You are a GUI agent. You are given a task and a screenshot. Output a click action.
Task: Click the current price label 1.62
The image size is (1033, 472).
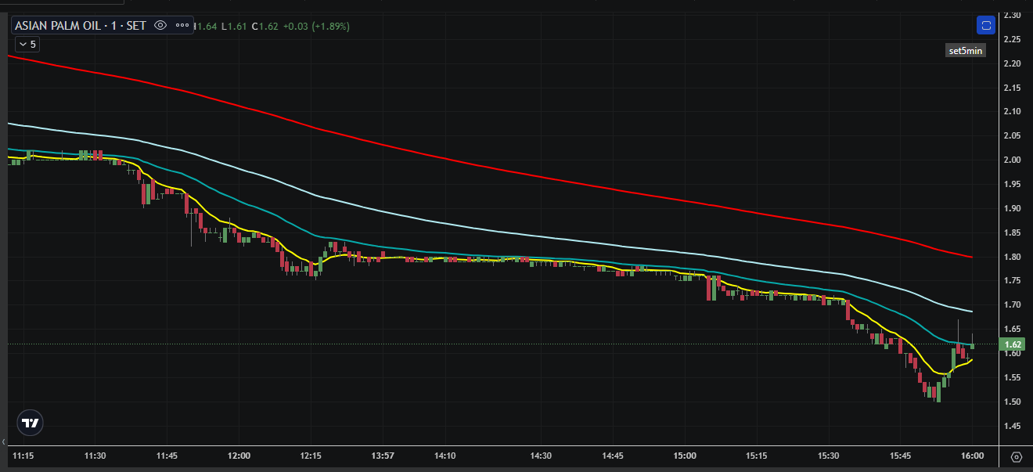tap(1012, 344)
